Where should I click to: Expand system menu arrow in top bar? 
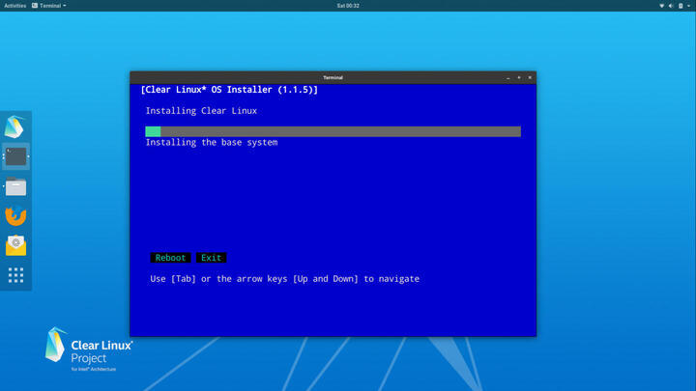pyautogui.click(x=689, y=6)
